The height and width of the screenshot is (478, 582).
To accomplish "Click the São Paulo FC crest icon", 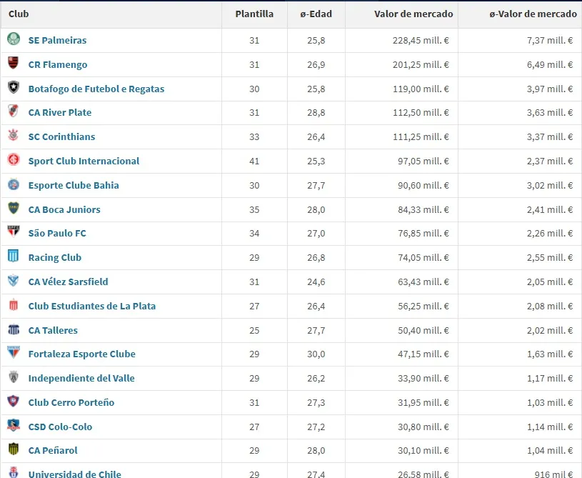I will click(14, 232).
